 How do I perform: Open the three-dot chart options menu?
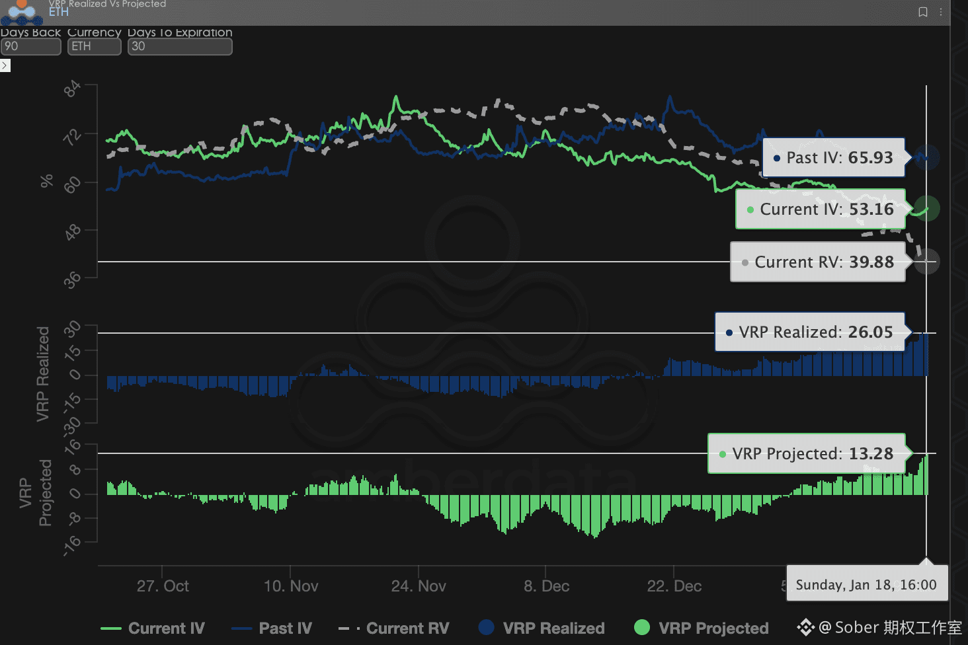point(941,12)
